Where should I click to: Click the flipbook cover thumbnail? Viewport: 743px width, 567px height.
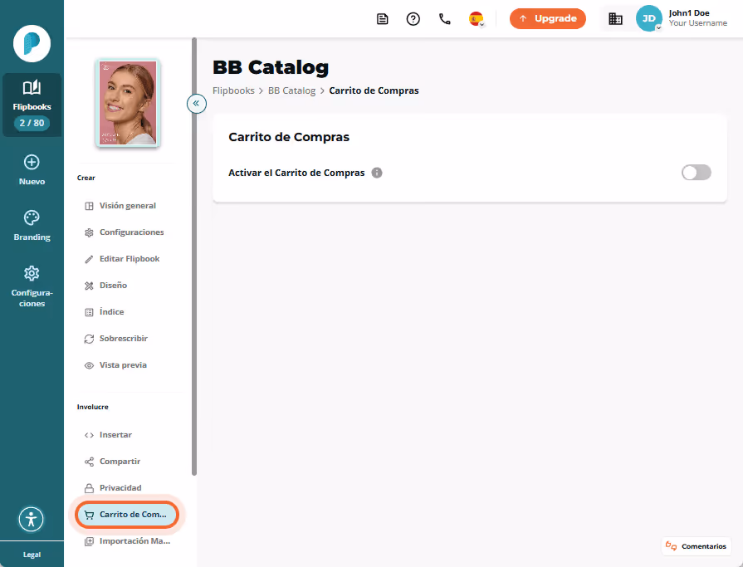click(x=128, y=103)
